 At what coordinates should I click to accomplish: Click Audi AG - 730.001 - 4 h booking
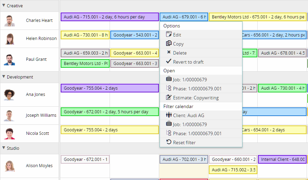282,88
